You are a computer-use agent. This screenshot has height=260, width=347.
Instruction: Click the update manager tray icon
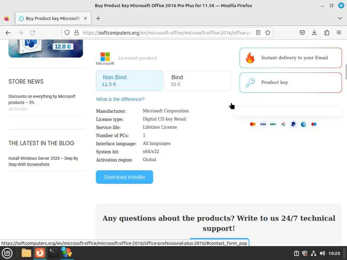[296, 253]
